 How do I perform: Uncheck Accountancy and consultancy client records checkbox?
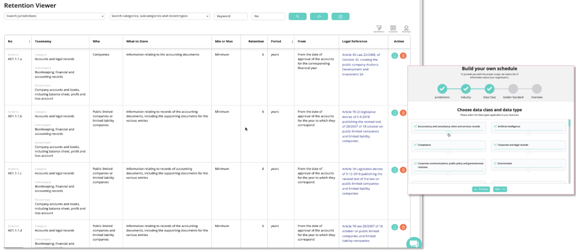click(415, 127)
